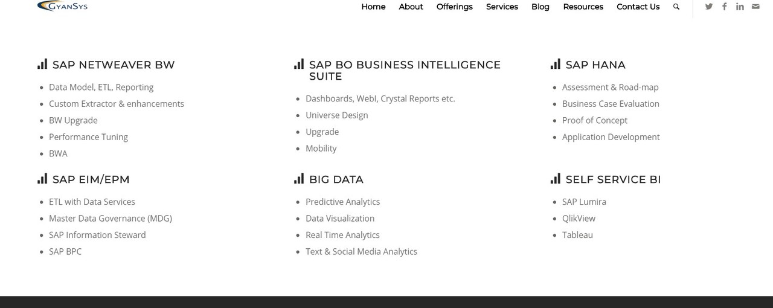Open the Contact Us page
This screenshot has height=308, width=773.
[638, 7]
